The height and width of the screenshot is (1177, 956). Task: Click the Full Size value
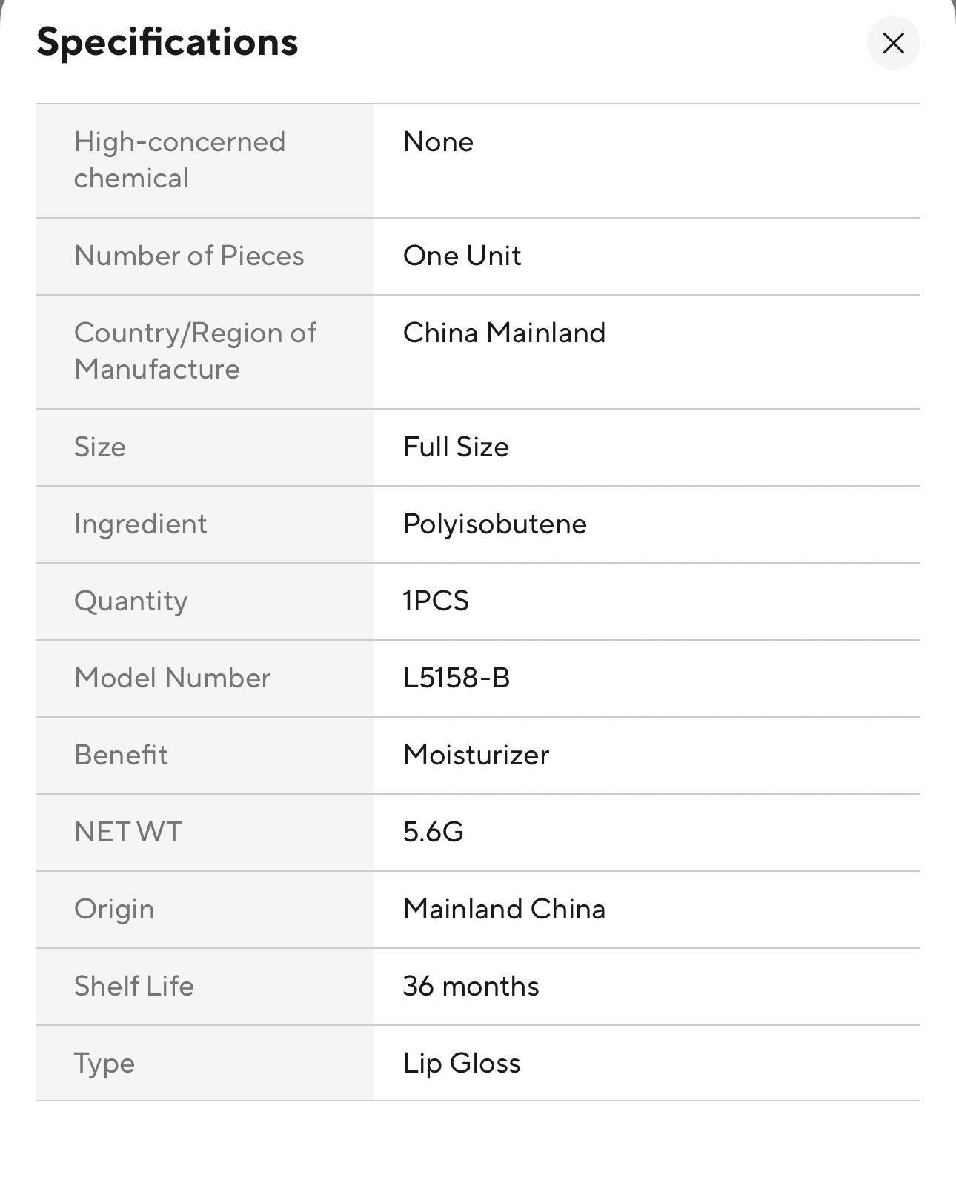(x=456, y=447)
